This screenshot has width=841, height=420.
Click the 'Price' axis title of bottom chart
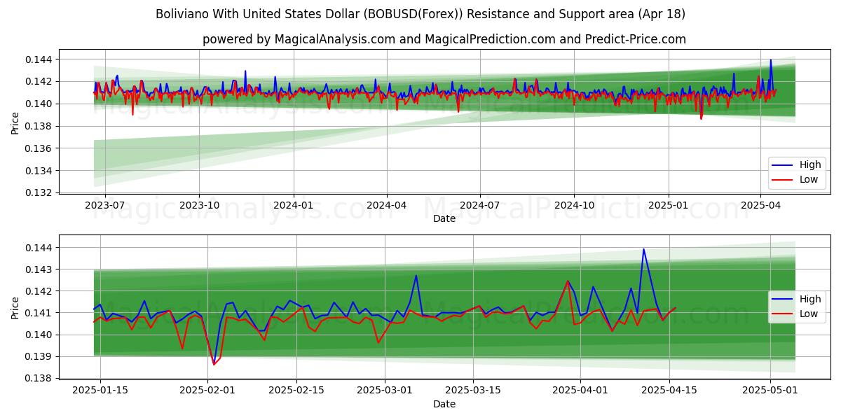[x=15, y=307]
